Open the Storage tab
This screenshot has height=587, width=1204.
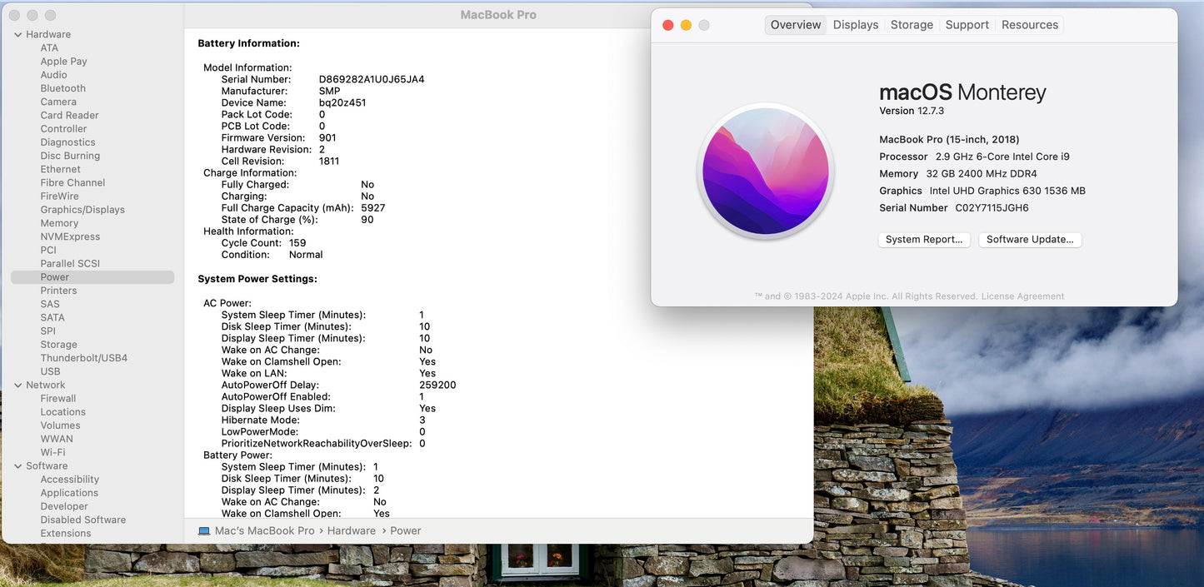pos(912,25)
